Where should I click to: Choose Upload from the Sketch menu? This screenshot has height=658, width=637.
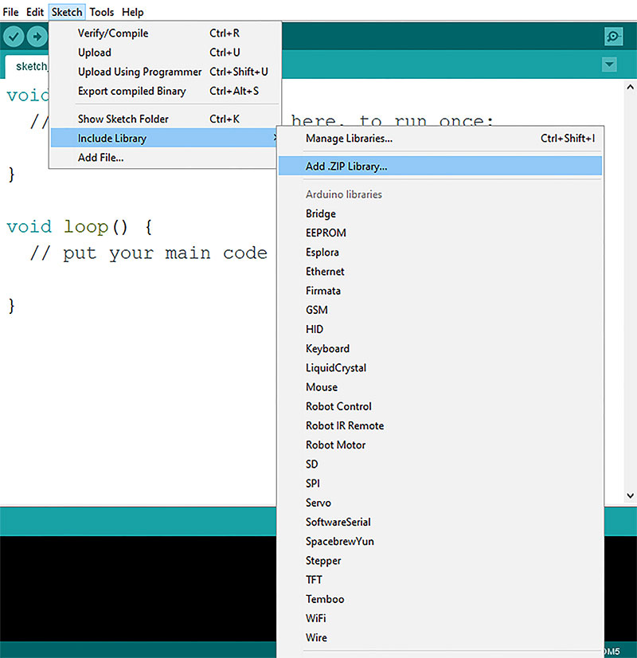pos(166,53)
